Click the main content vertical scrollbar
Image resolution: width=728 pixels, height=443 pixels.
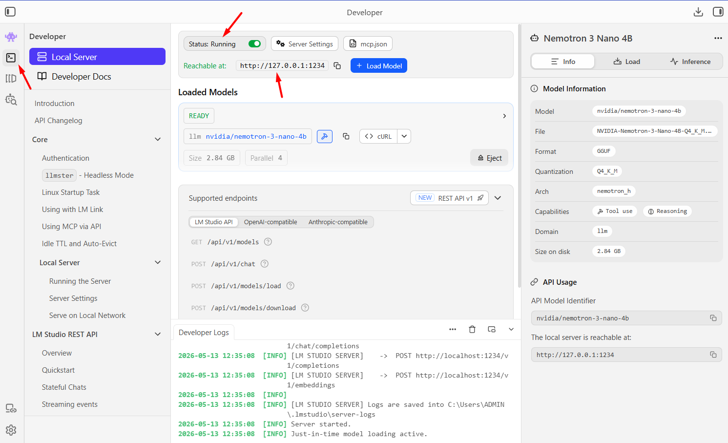point(519,156)
